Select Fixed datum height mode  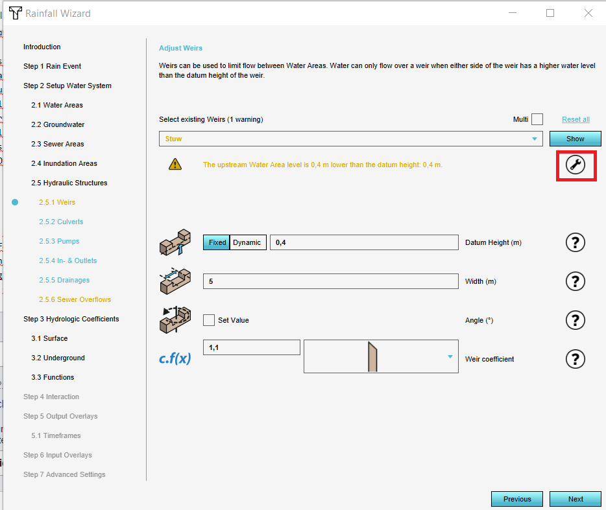coord(217,242)
